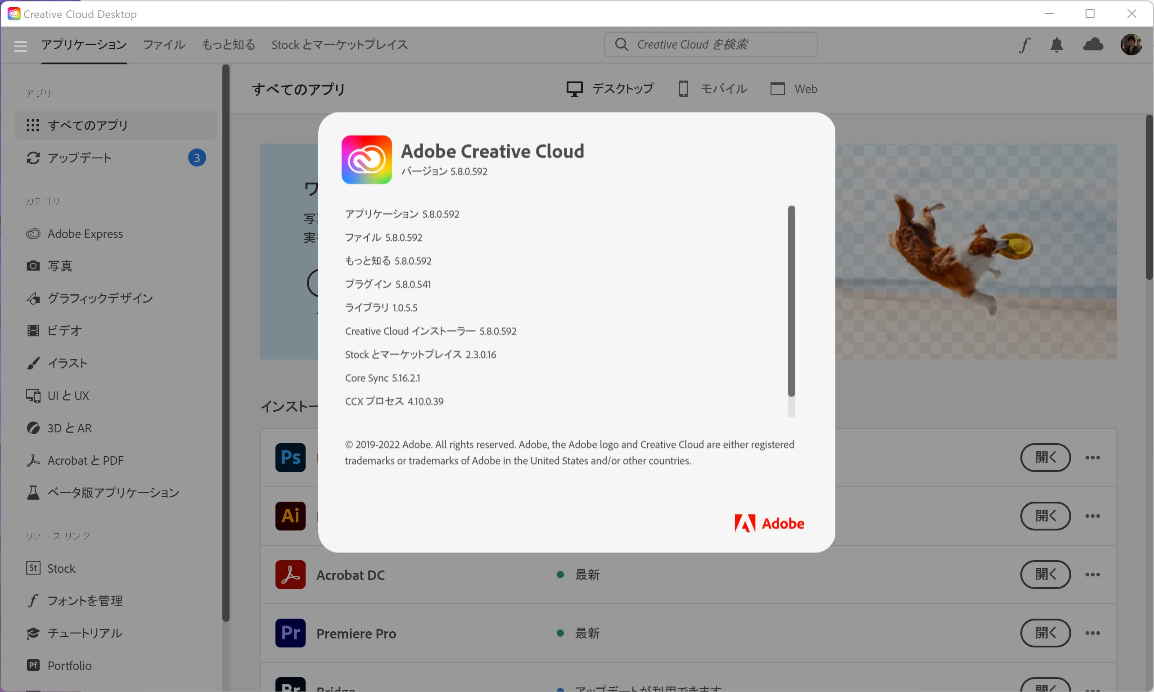The height and width of the screenshot is (692, 1154).
Task: Open more options for Photoshop row
Action: click(1092, 458)
